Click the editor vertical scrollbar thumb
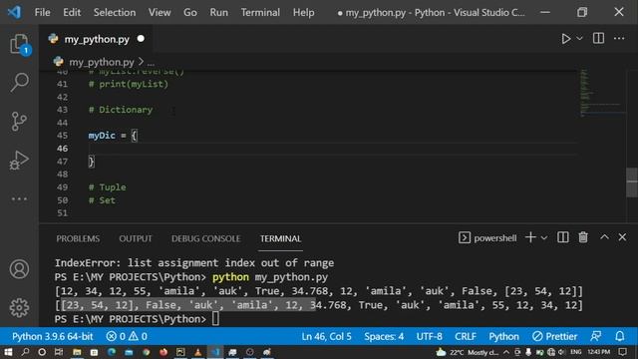The width and height of the screenshot is (638, 359). [632, 181]
